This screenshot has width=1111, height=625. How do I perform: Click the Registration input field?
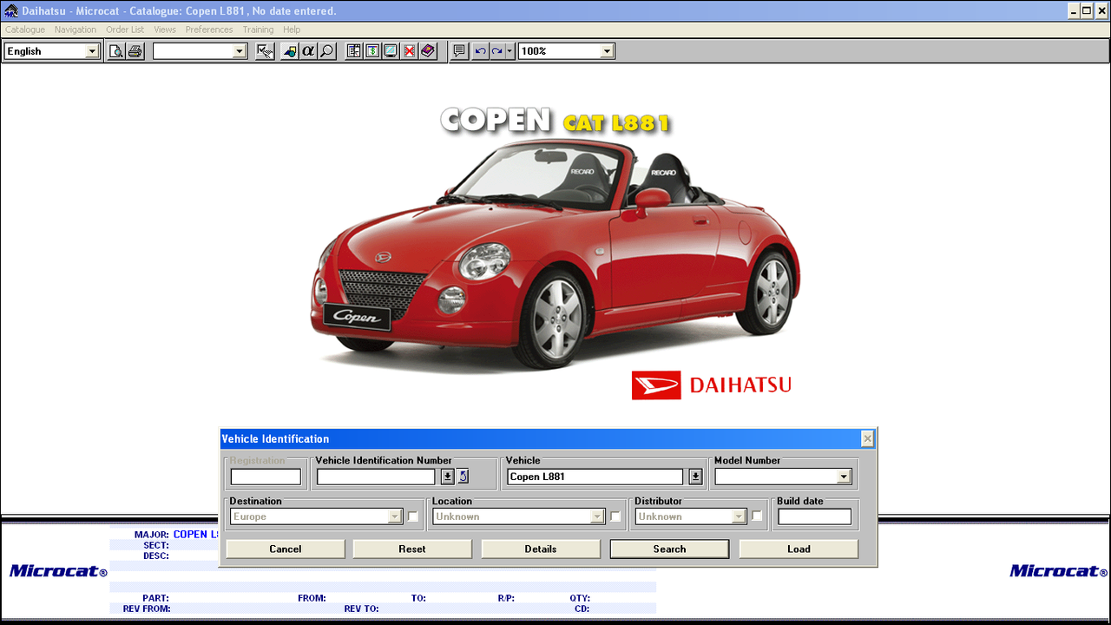tap(266, 477)
